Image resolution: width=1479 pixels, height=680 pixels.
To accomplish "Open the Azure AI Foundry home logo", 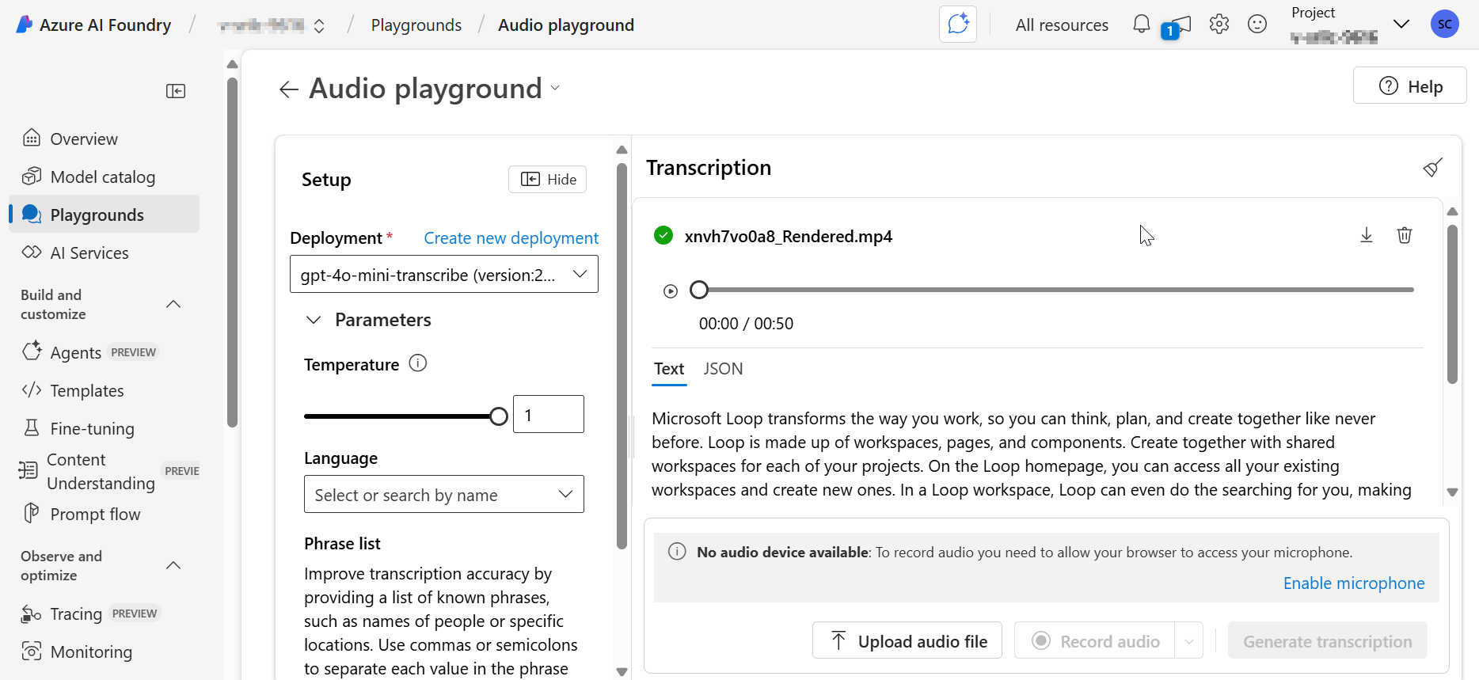I will [93, 25].
